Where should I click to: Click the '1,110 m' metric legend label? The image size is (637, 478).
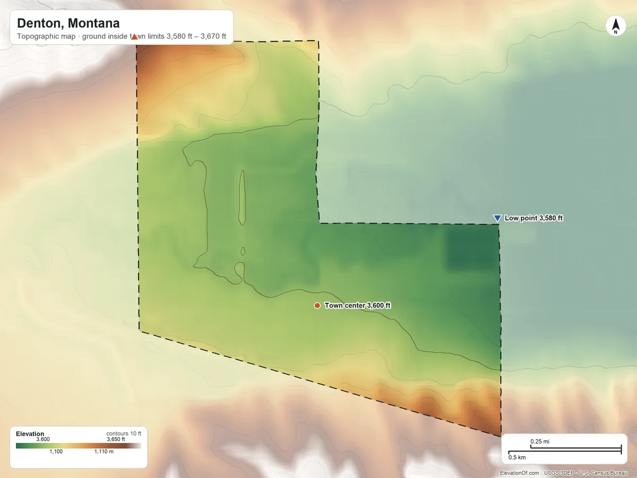[104, 452]
